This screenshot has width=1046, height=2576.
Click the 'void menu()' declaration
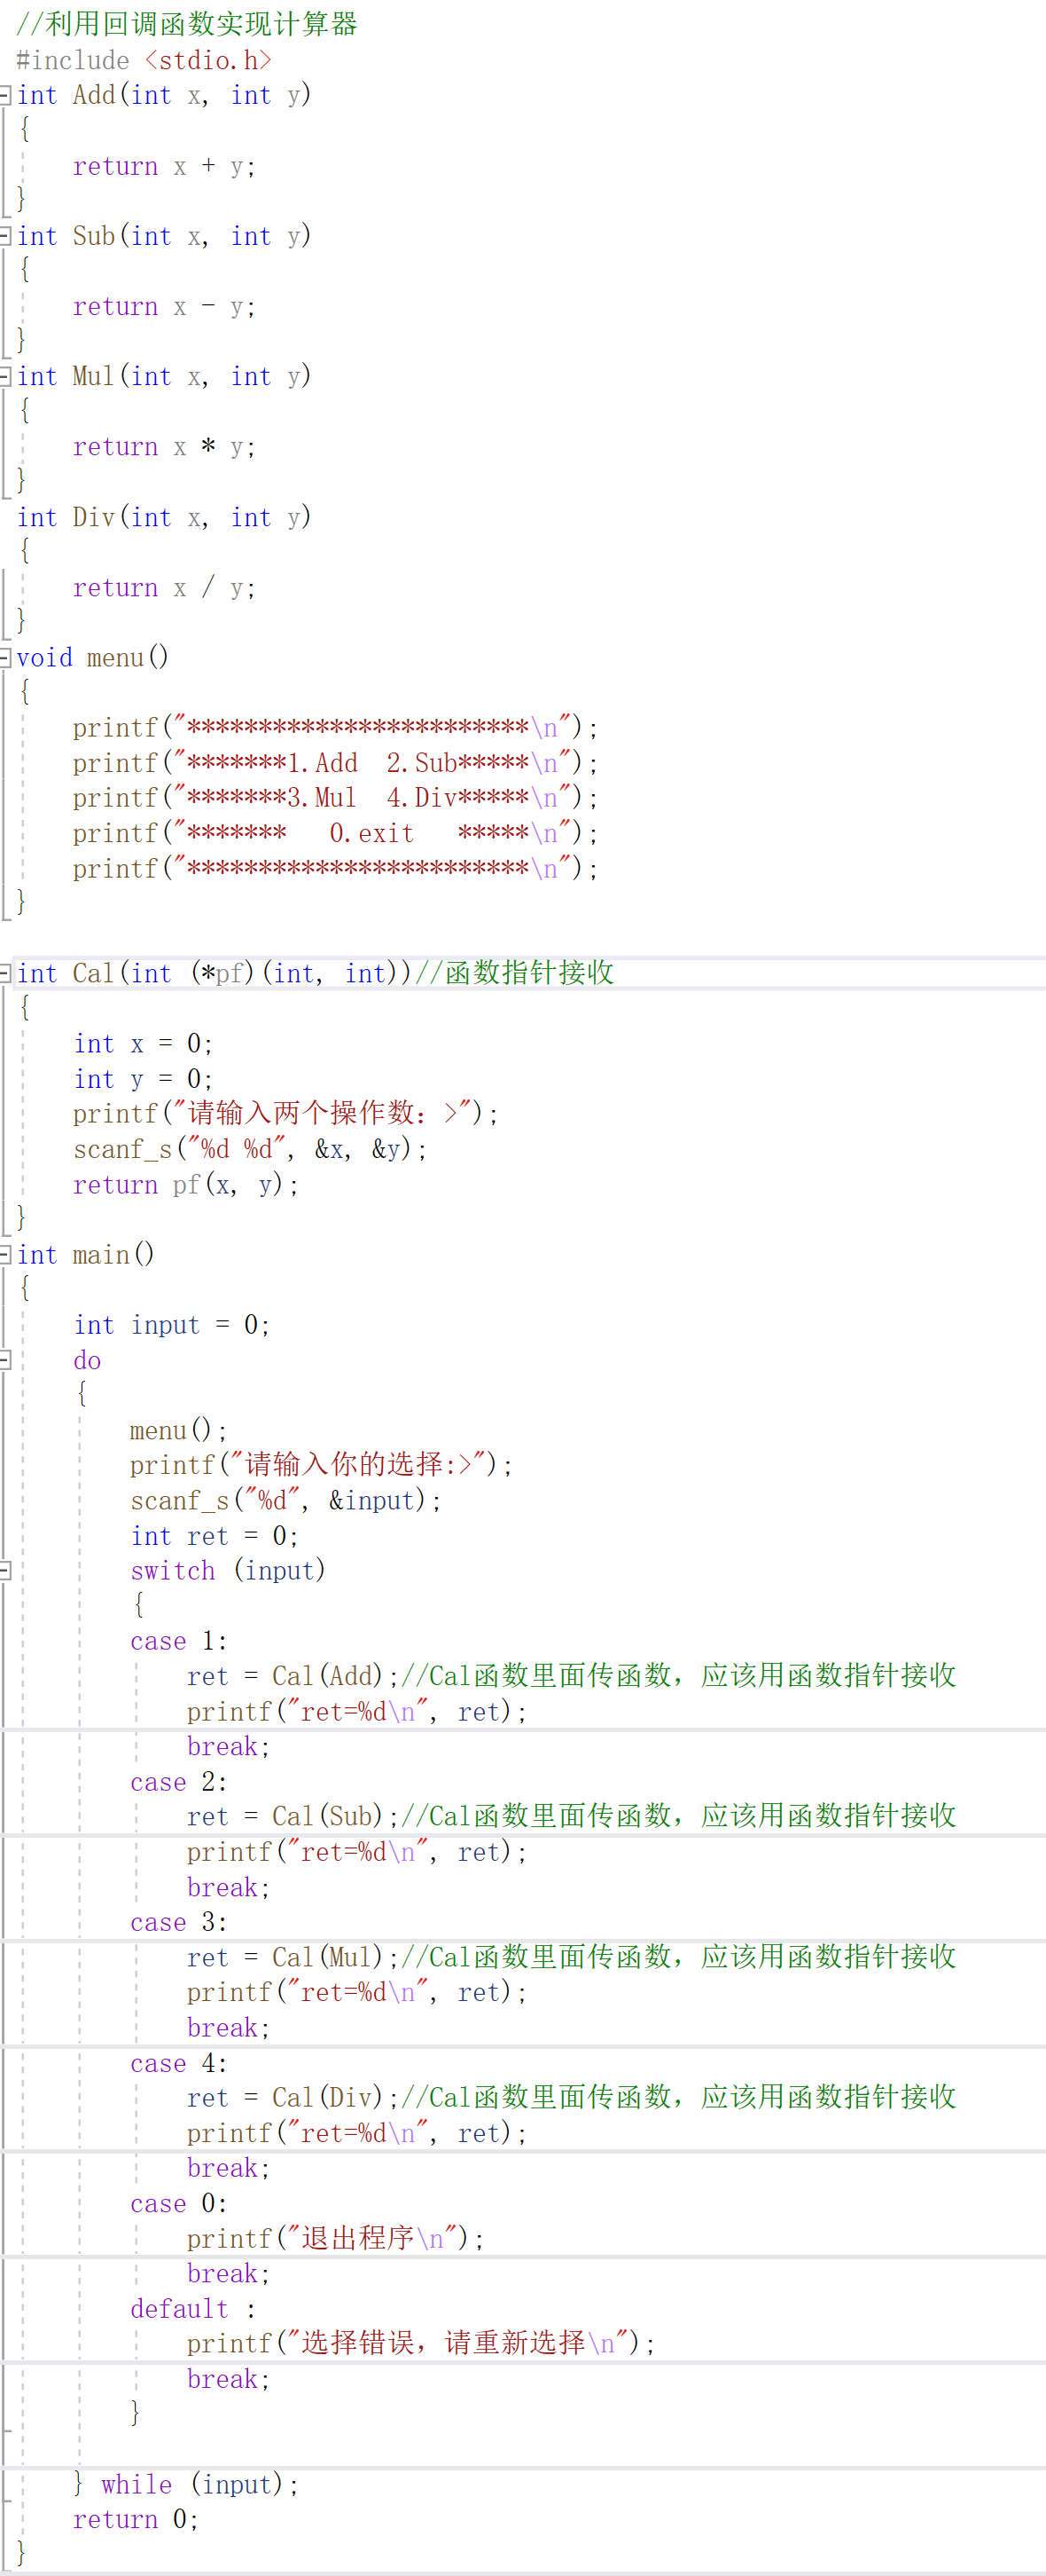click(x=93, y=657)
